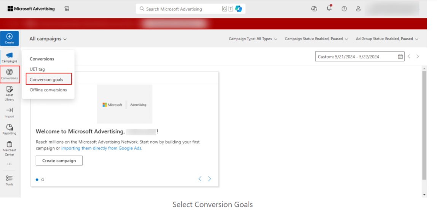Expand the All campaigns dropdown

point(48,39)
